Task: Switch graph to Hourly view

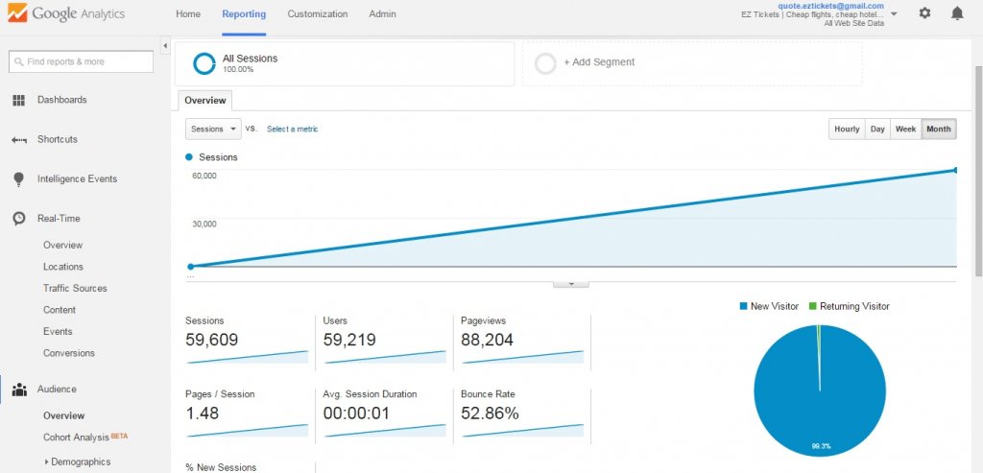Action: 847,130
